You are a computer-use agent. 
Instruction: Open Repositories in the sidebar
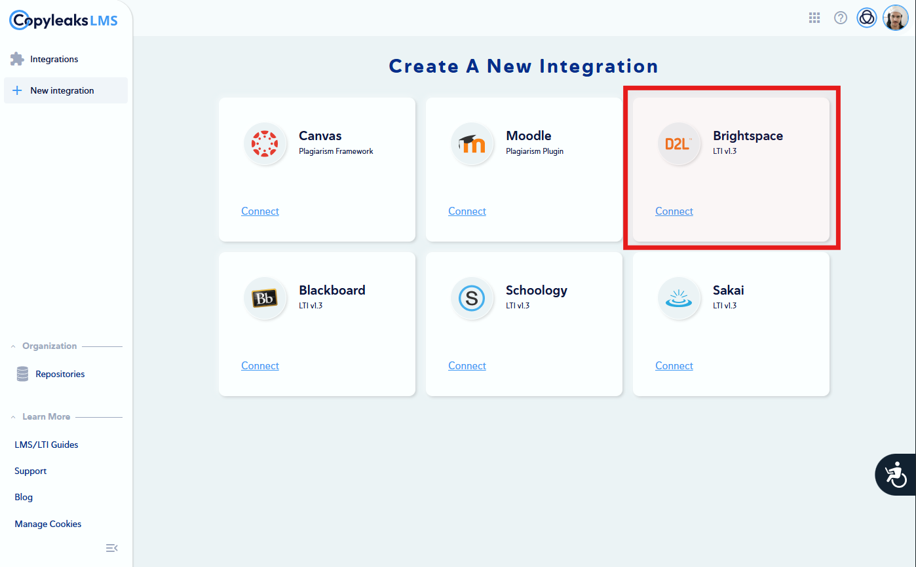pyautogui.click(x=60, y=374)
